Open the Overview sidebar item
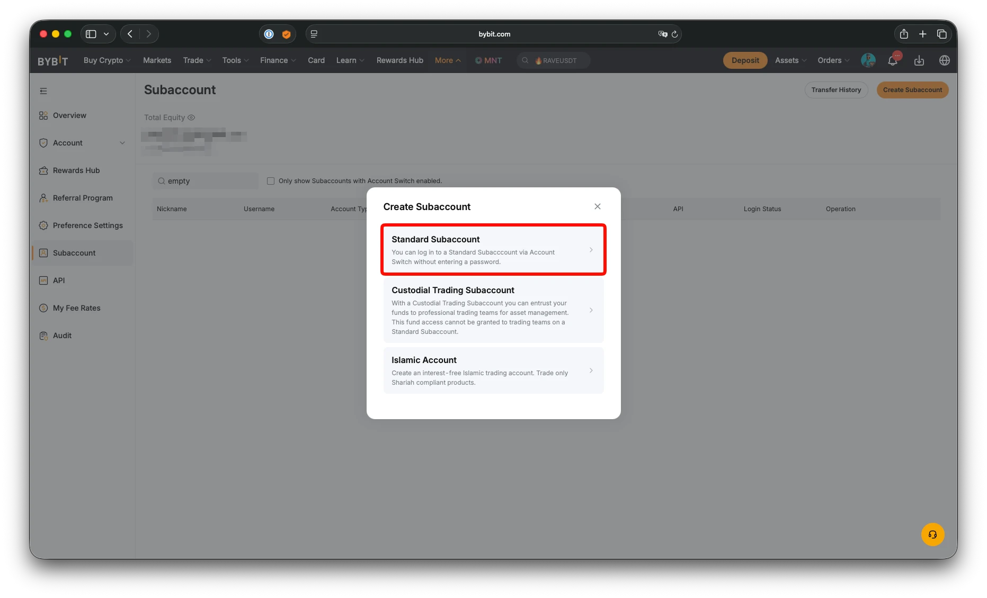Viewport: 987px width, 598px height. tap(69, 115)
